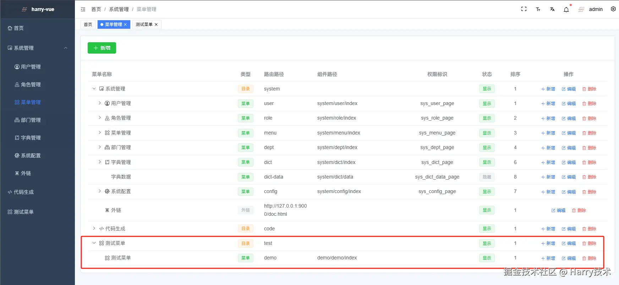The width and height of the screenshot is (619, 285).
Task: Collapse the 系统管理 sidebar group
Action: tap(37, 48)
